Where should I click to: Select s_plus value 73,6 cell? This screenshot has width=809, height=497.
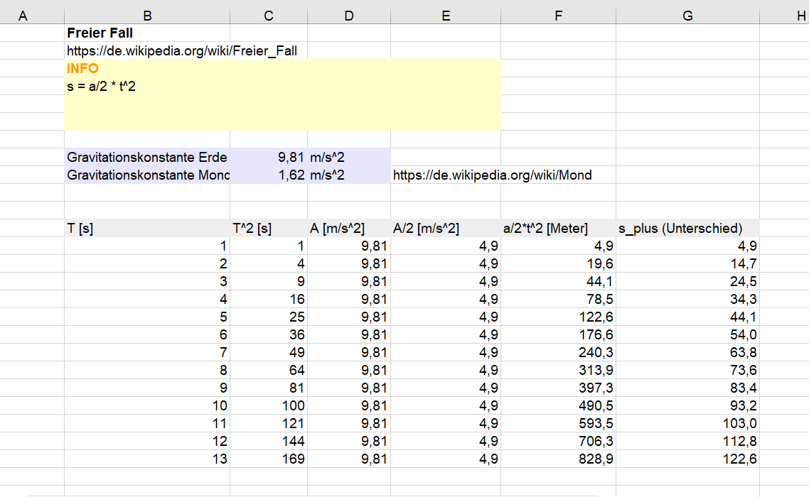coord(687,370)
